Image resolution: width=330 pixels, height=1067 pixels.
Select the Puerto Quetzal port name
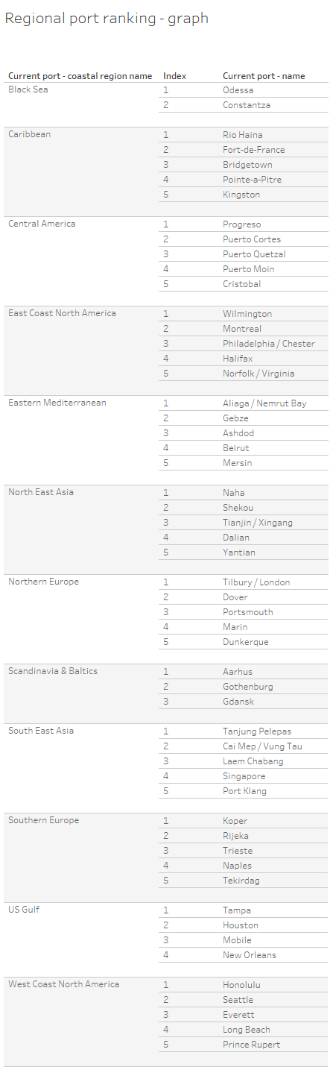point(254,254)
